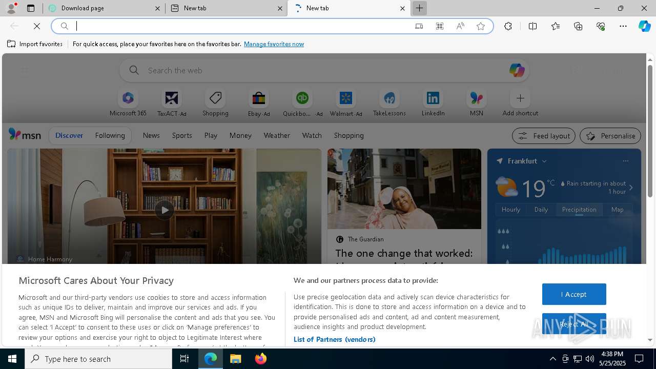Open Firefox from the taskbar
656x369 pixels.
(260, 359)
